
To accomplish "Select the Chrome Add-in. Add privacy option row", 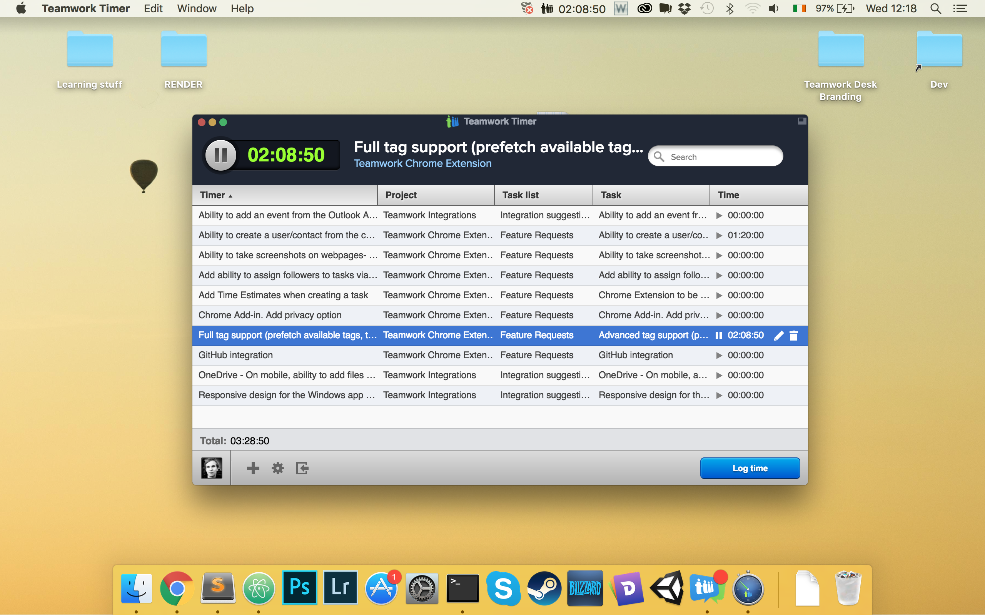I will click(500, 315).
